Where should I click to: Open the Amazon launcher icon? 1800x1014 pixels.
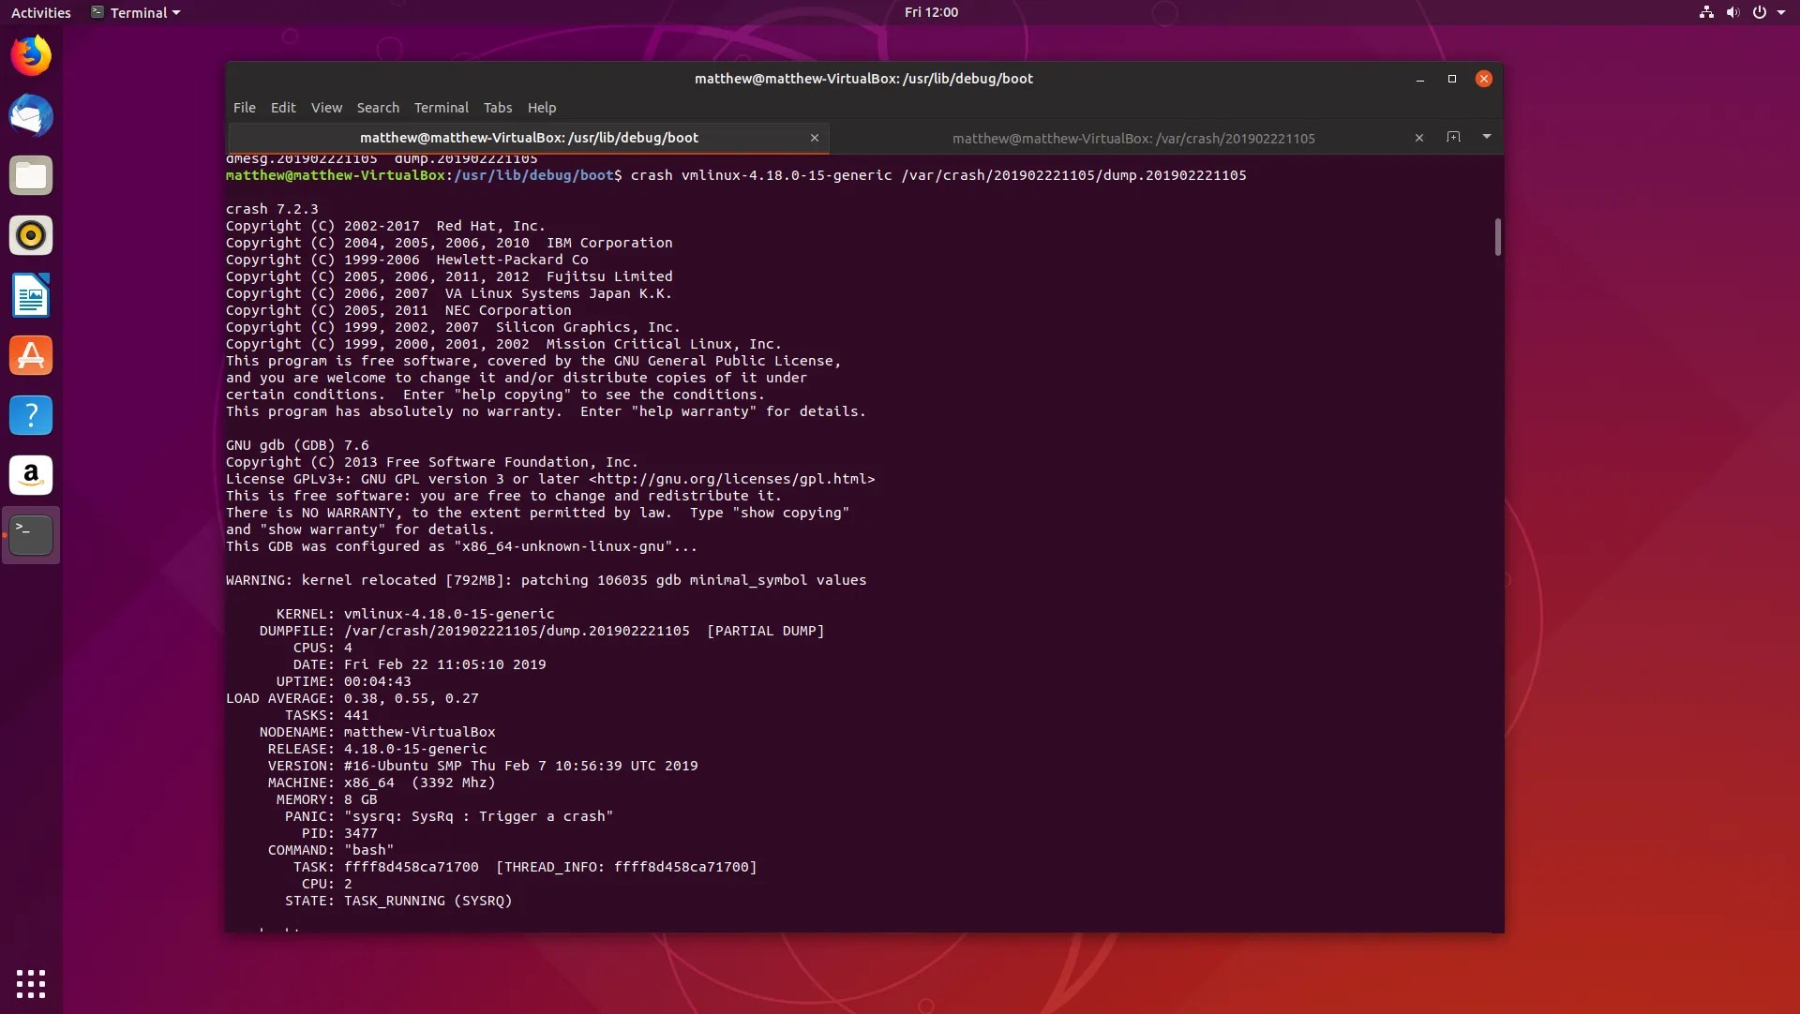point(31,475)
